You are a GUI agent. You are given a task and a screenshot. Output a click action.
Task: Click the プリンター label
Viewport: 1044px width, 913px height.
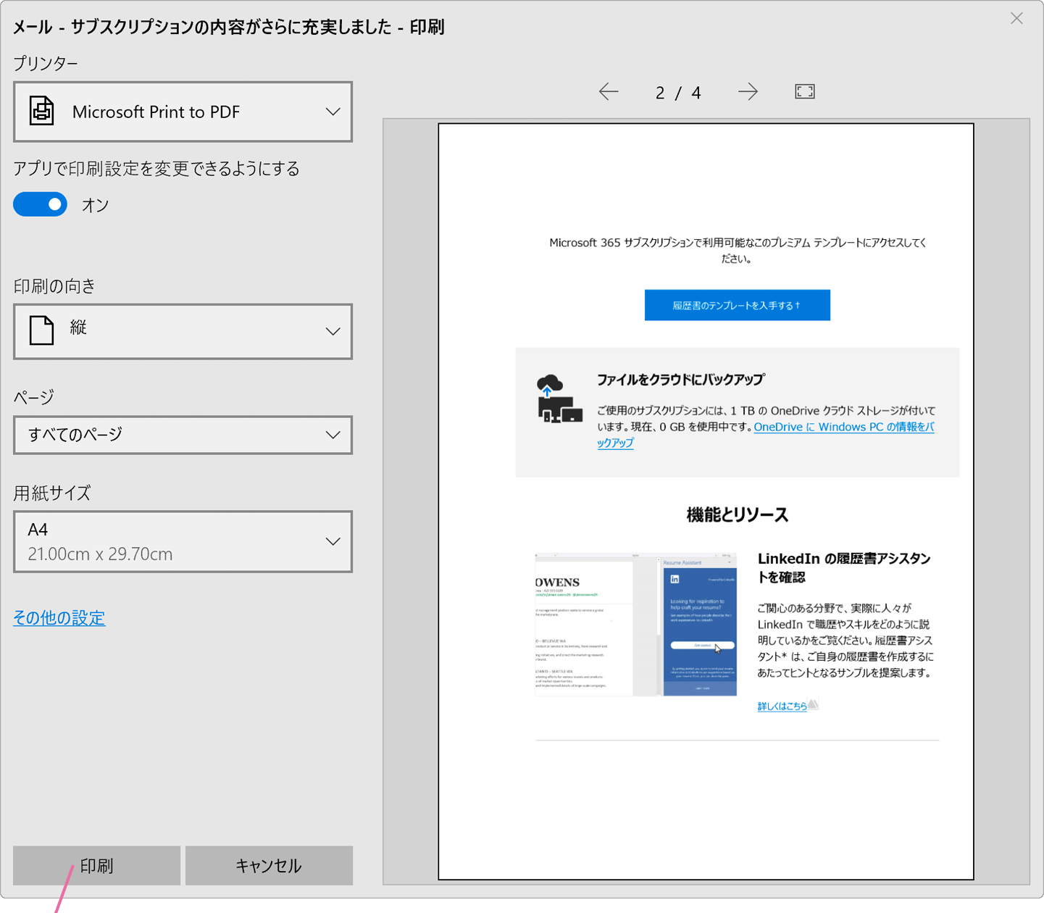(46, 64)
